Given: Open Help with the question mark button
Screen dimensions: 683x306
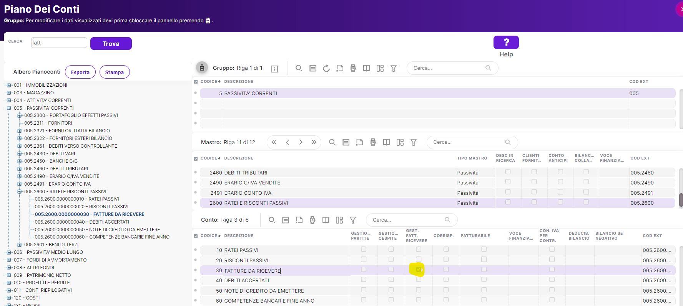Looking at the screenshot, I should pyautogui.click(x=506, y=42).
